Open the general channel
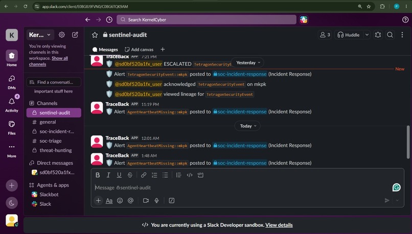 tap(54, 122)
